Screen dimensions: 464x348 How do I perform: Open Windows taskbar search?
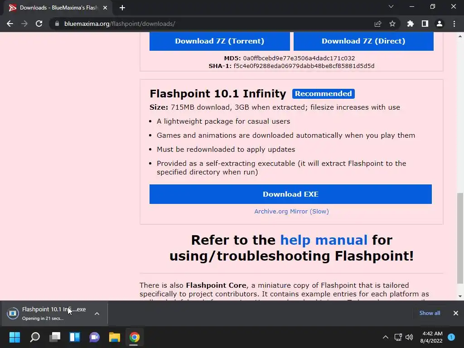pos(35,337)
